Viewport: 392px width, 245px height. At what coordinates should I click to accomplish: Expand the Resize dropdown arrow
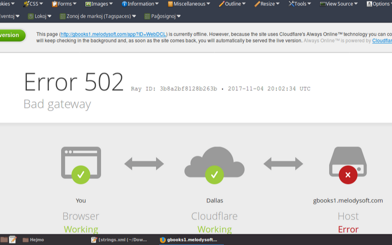[278, 4]
